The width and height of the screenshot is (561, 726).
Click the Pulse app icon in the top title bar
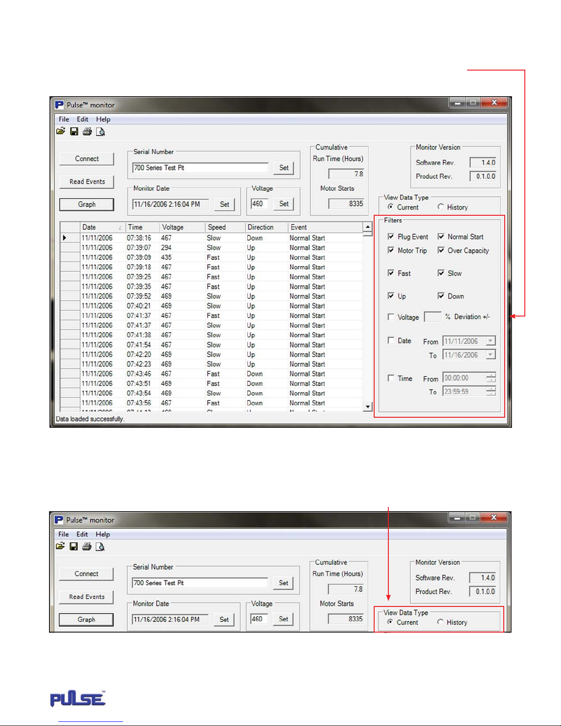click(60, 105)
